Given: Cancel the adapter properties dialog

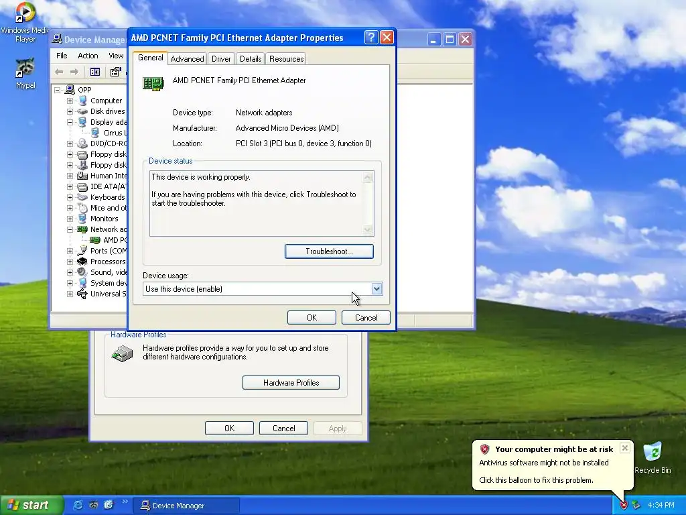Looking at the screenshot, I should 366,317.
